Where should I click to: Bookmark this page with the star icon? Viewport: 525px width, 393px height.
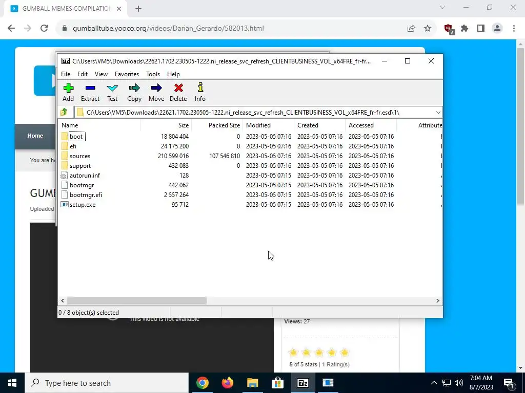point(428,29)
